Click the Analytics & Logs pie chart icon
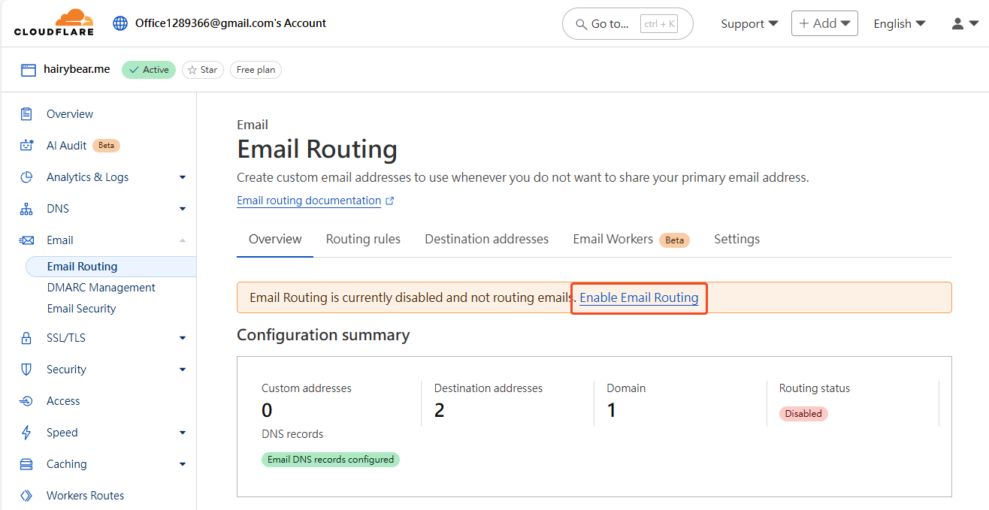 (26, 177)
